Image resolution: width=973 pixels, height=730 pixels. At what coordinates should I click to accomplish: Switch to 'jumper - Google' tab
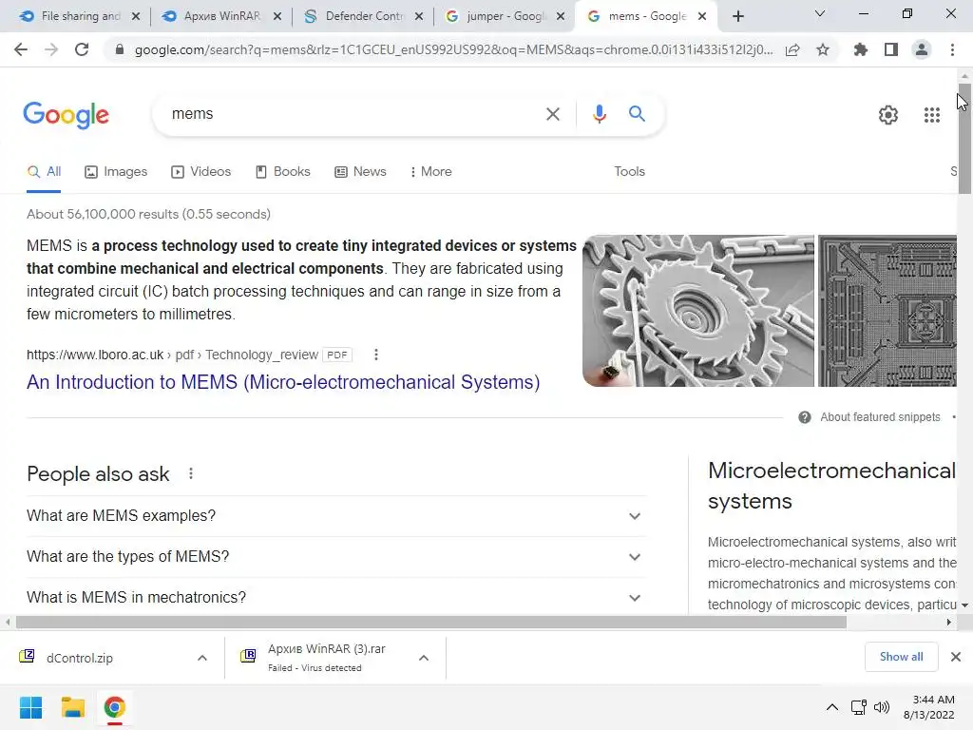click(x=504, y=16)
